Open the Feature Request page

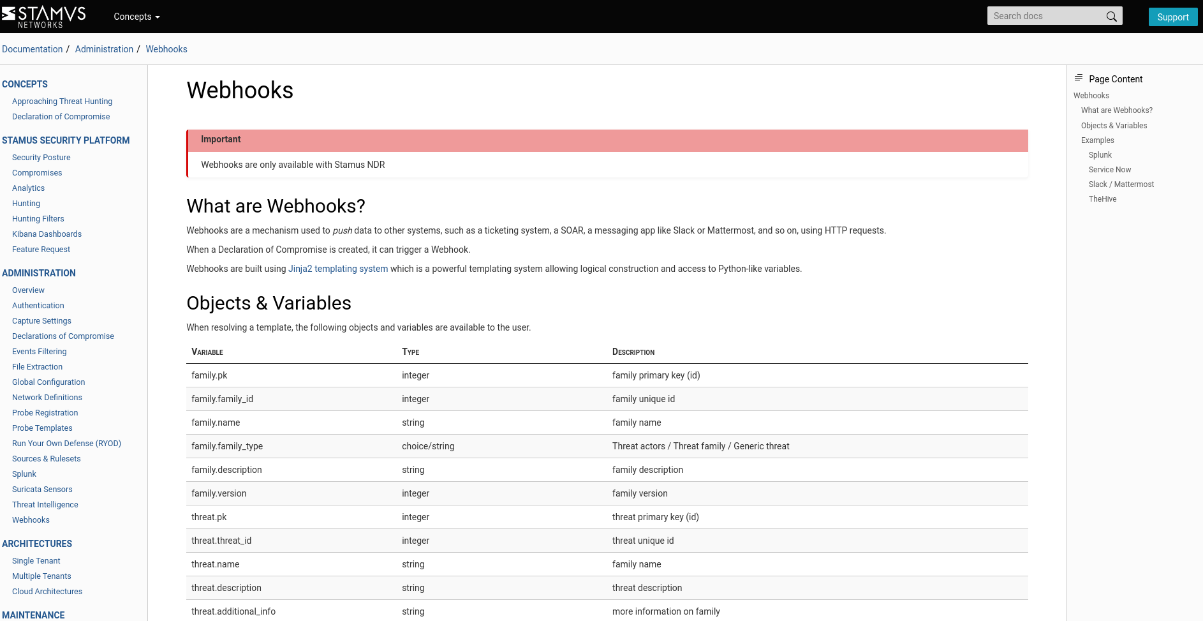click(41, 250)
